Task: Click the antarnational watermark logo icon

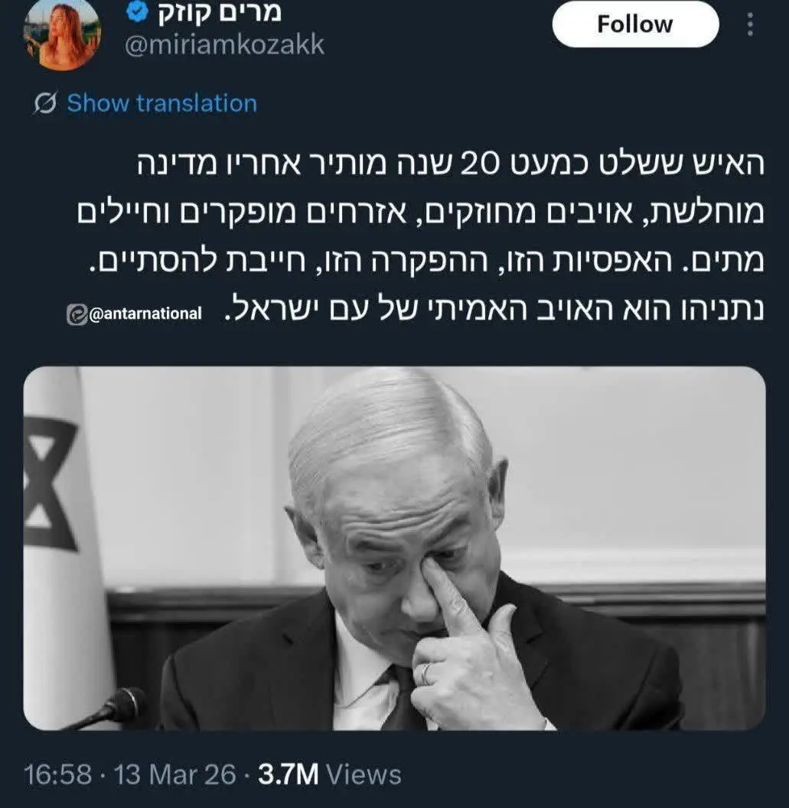Action: point(77,314)
